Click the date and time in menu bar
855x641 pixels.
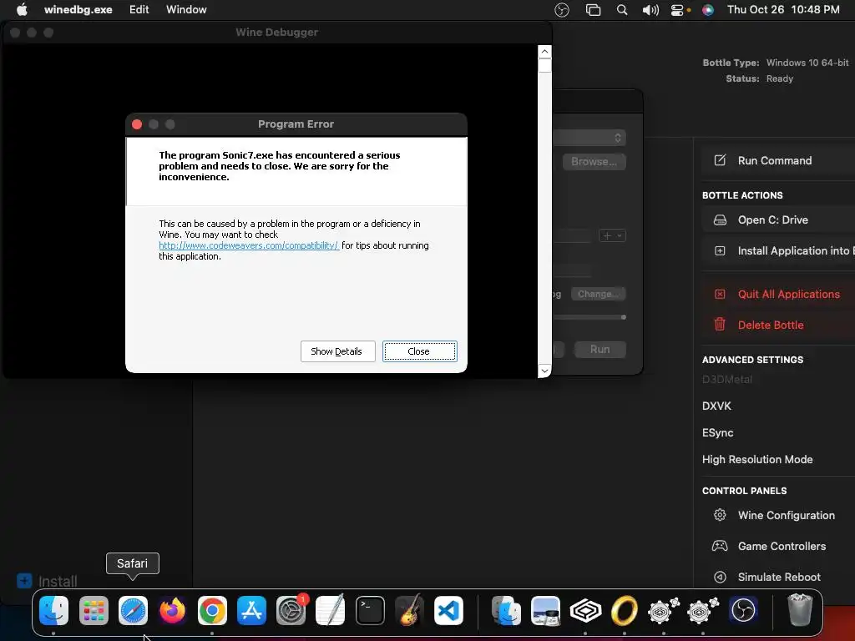pyautogui.click(x=783, y=9)
